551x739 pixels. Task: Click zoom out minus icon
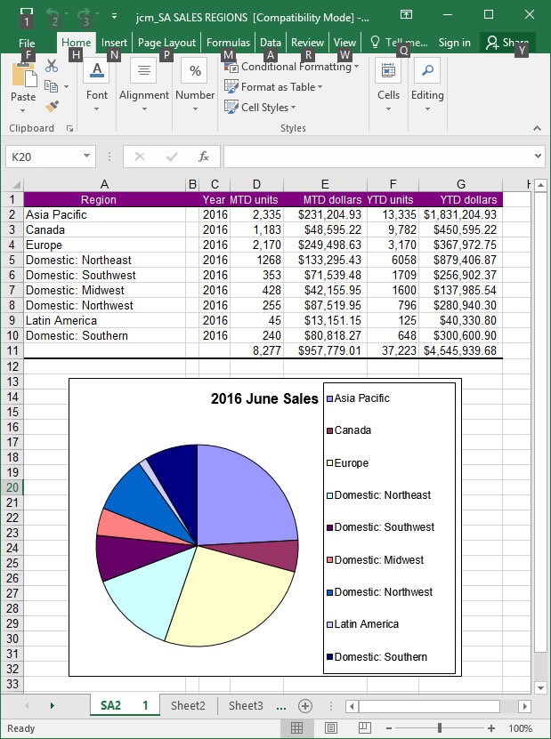(389, 728)
